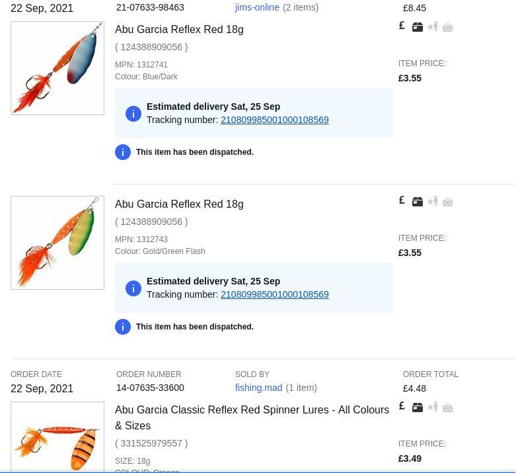The image size is (516, 473).
Task: Click the pound paid icon for Blue/Dark lure
Action: [x=402, y=26]
